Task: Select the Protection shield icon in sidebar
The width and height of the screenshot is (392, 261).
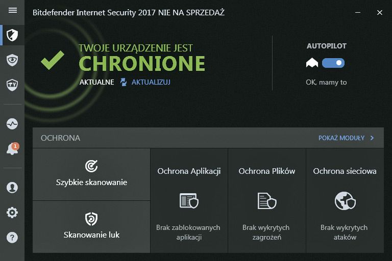Action: (12, 35)
